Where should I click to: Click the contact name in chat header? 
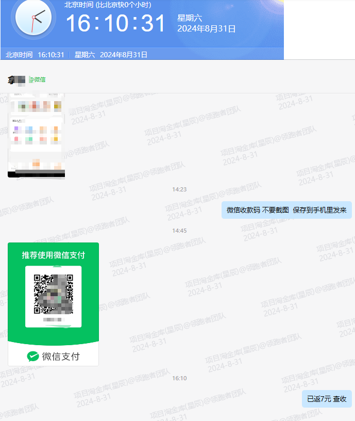pos(16,79)
